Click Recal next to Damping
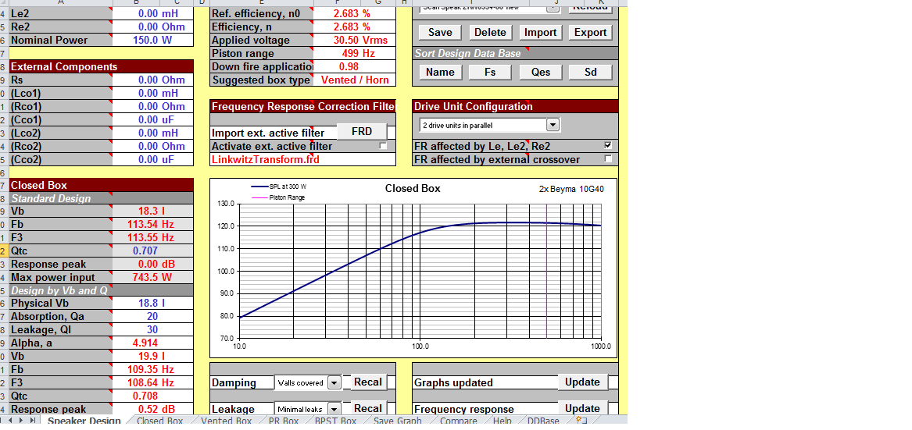The height and width of the screenshot is (430, 912). [x=367, y=382]
